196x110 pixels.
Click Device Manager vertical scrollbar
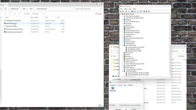coord(170,44)
